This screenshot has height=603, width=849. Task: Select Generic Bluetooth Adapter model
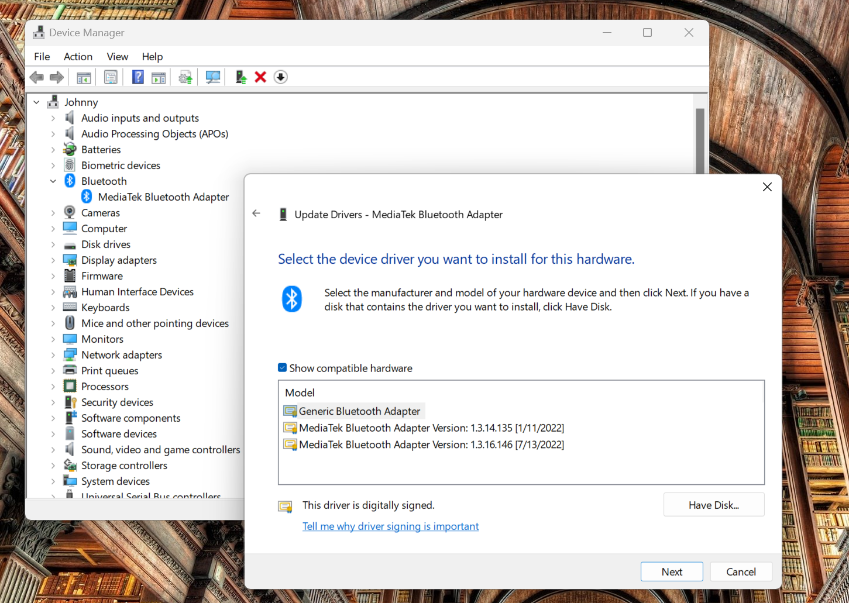click(x=353, y=411)
